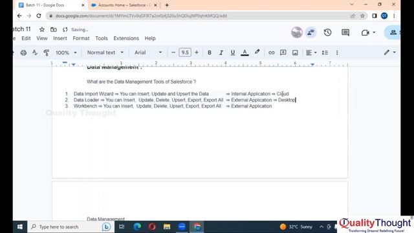Open the Normal text style dropdown
414x233 pixels.
coord(105,52)
